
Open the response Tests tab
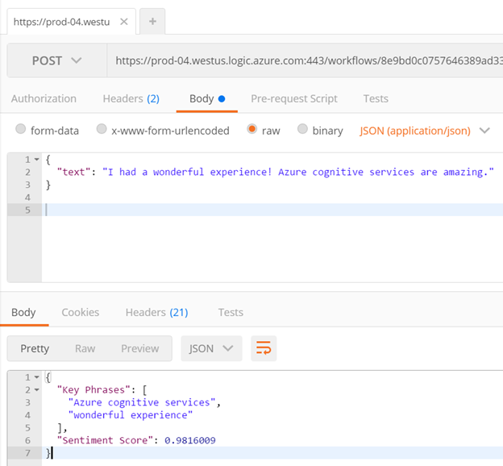click(x=231, y=312)
